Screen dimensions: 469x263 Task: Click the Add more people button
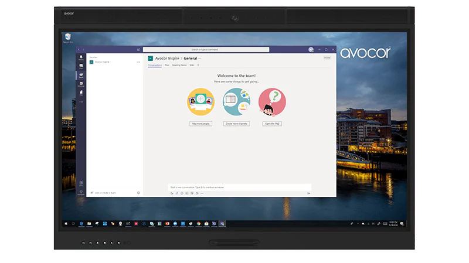[x=200, y=124]
